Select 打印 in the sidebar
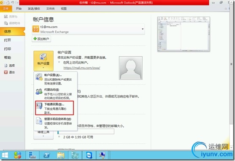Viewport: 235px width, 161px height. (8, 49)
